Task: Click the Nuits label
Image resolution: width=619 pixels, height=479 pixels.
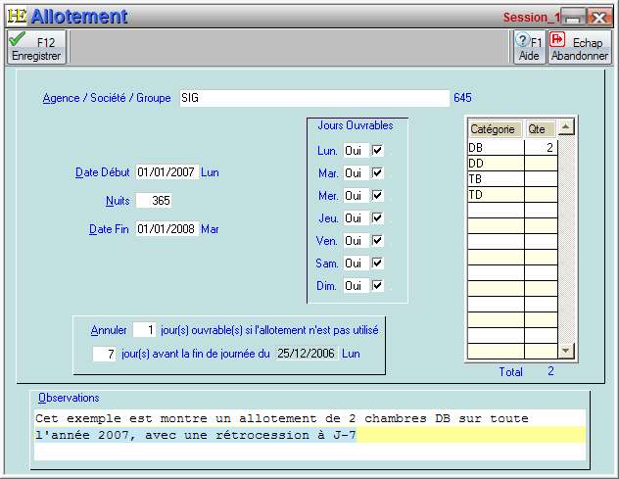Action: pyautogui.click(x=118, y=201)
